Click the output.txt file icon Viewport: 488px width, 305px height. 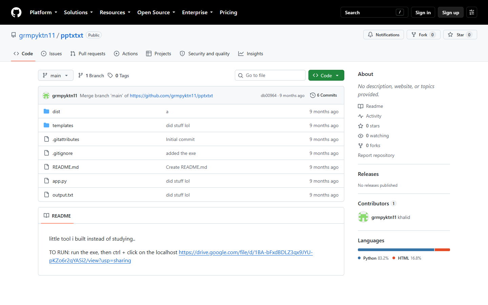click(46, 195)
